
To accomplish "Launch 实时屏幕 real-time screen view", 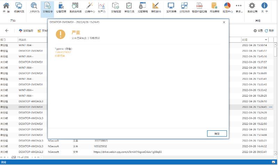I will [171, 7].
